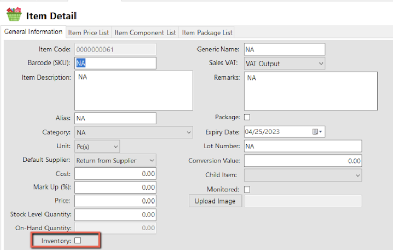Expand the Child Item dropdown
Viewport: 393px width, 250px height.
pyautogui.click(x=303, y=175)
